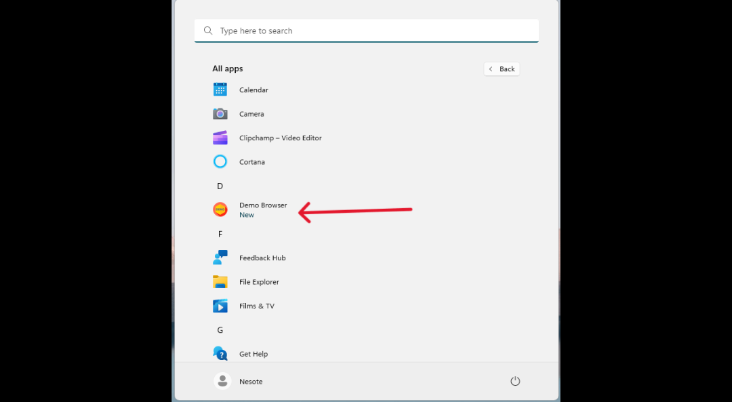Click into the Type here to search field
This screenshot has width=732, height=402.
367,31
